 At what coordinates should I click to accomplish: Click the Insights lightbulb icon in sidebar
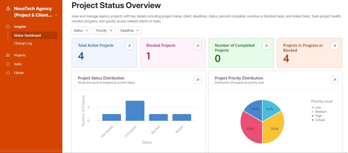(8, 27)
